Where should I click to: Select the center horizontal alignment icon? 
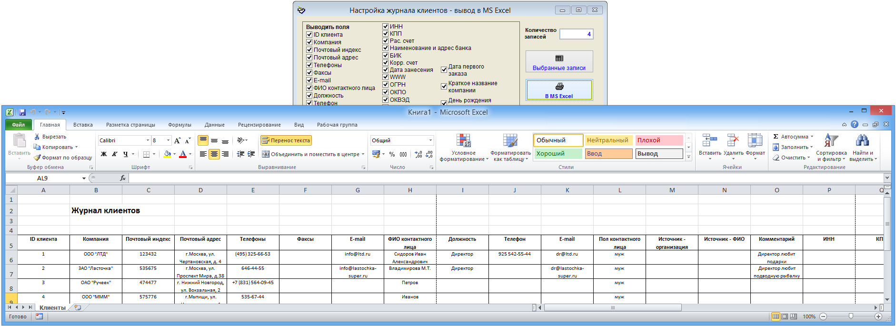click(214, 154)
